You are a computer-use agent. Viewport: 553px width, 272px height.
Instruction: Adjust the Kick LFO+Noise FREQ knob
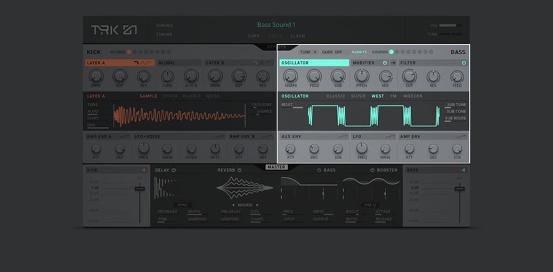(x=144, y=148)
